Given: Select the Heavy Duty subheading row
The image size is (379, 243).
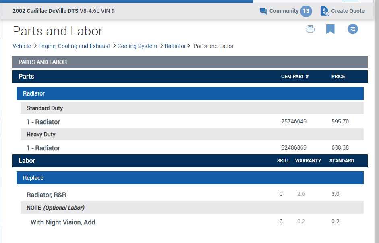Looking at the screenshot, I should click(192, 134).
